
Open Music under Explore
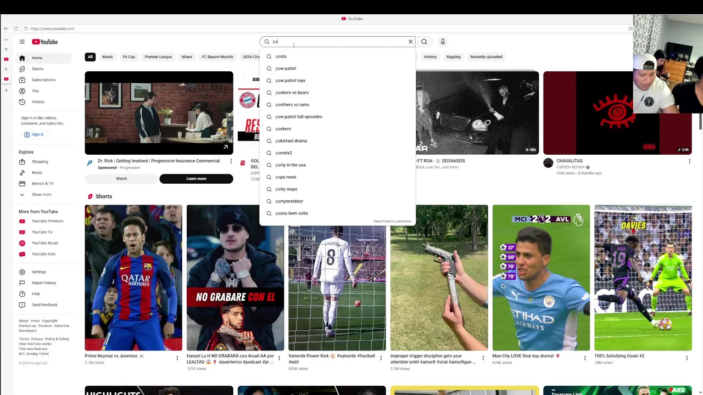[x=44, y=172]
